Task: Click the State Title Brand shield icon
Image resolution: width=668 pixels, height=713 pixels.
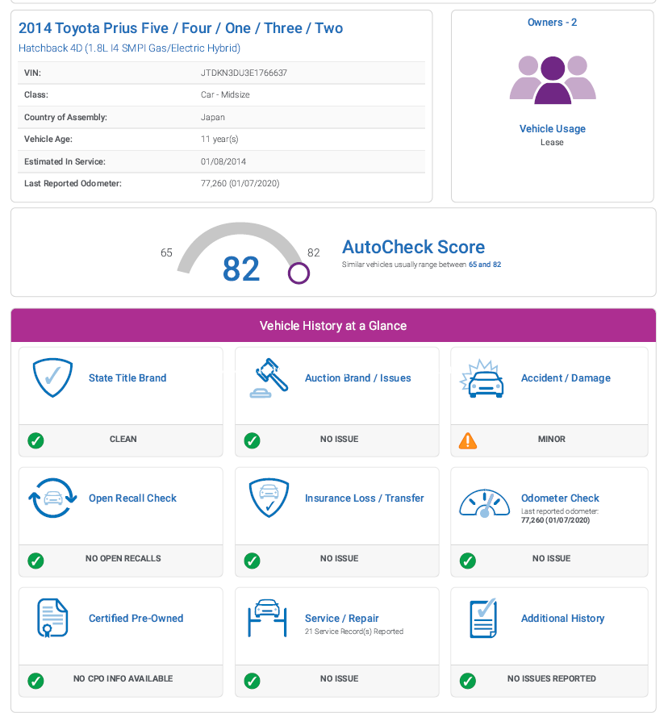Action: coord(52,377)
